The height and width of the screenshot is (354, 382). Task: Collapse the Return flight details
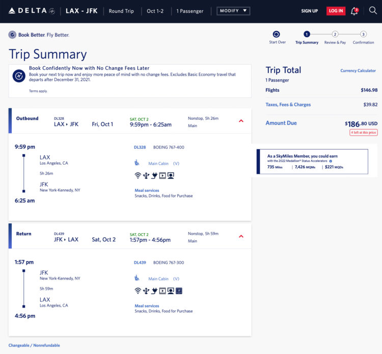point(241,236)
